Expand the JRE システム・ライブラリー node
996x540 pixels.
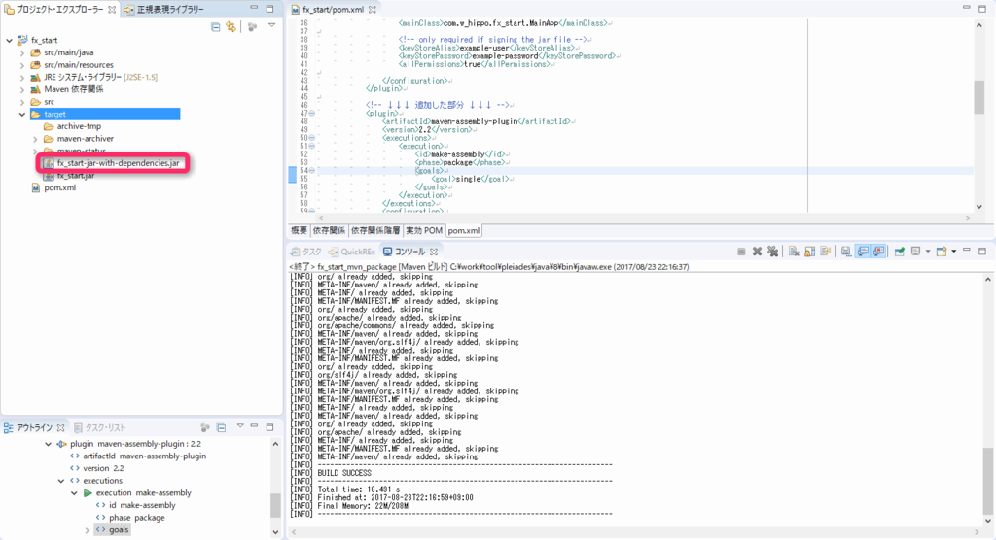(22, 78)
